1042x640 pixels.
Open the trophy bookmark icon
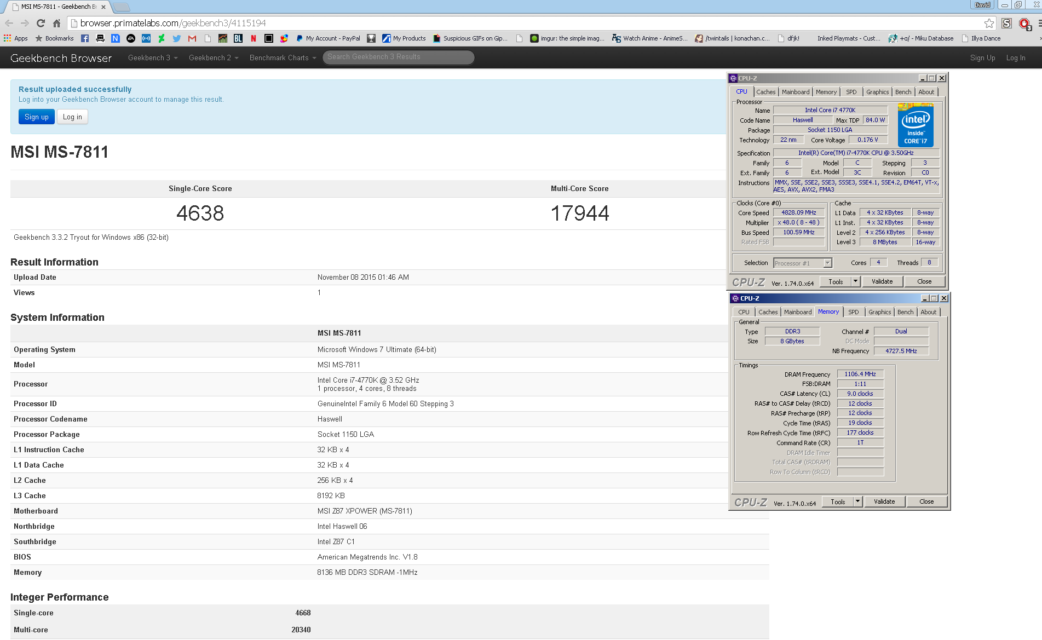click(371, 38)
